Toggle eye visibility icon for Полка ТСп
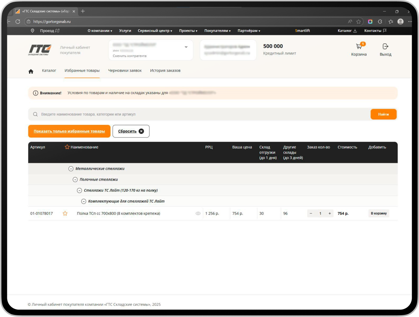Image resolution: width=419 pixels, height=317 pixels. [198, 213]
